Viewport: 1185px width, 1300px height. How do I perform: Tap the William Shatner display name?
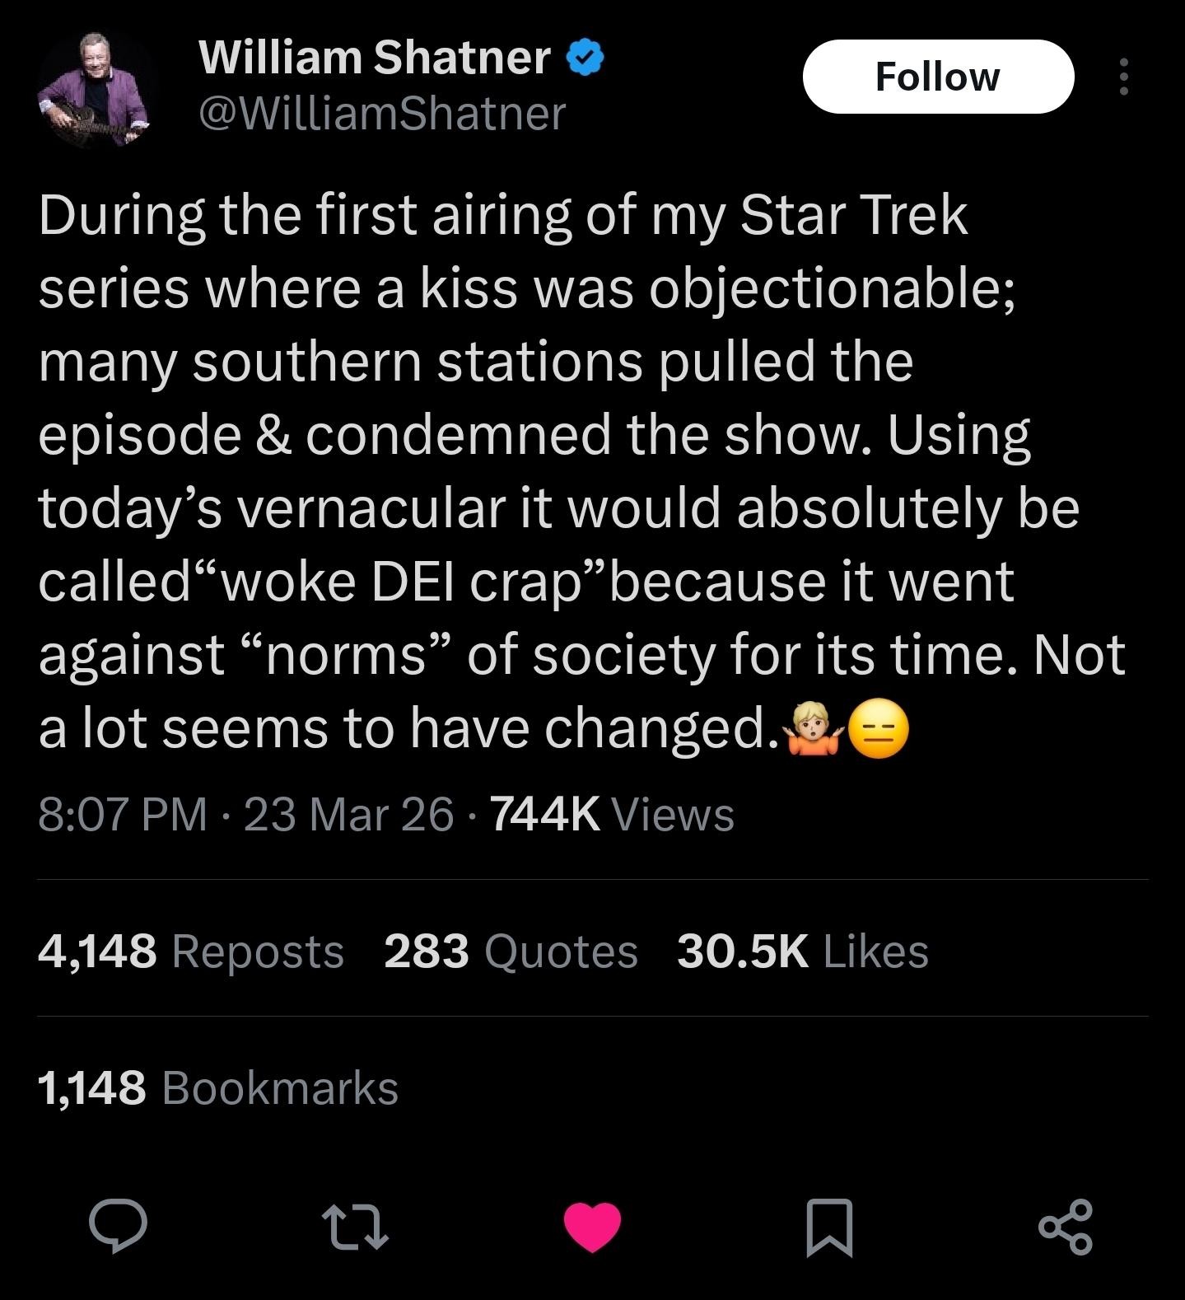[x=375, y=58]
